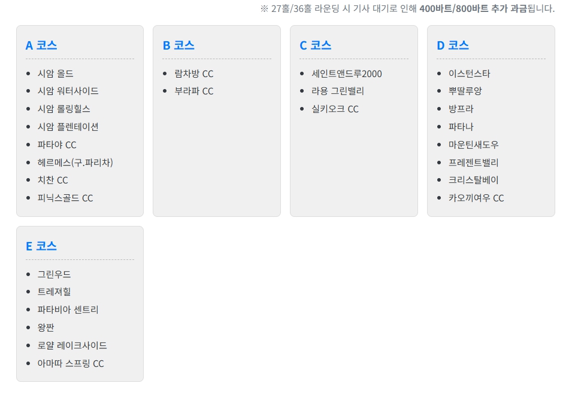Select 이스턴스타 in D course
This screenshot has width=569, height=401.
(469, 74)
